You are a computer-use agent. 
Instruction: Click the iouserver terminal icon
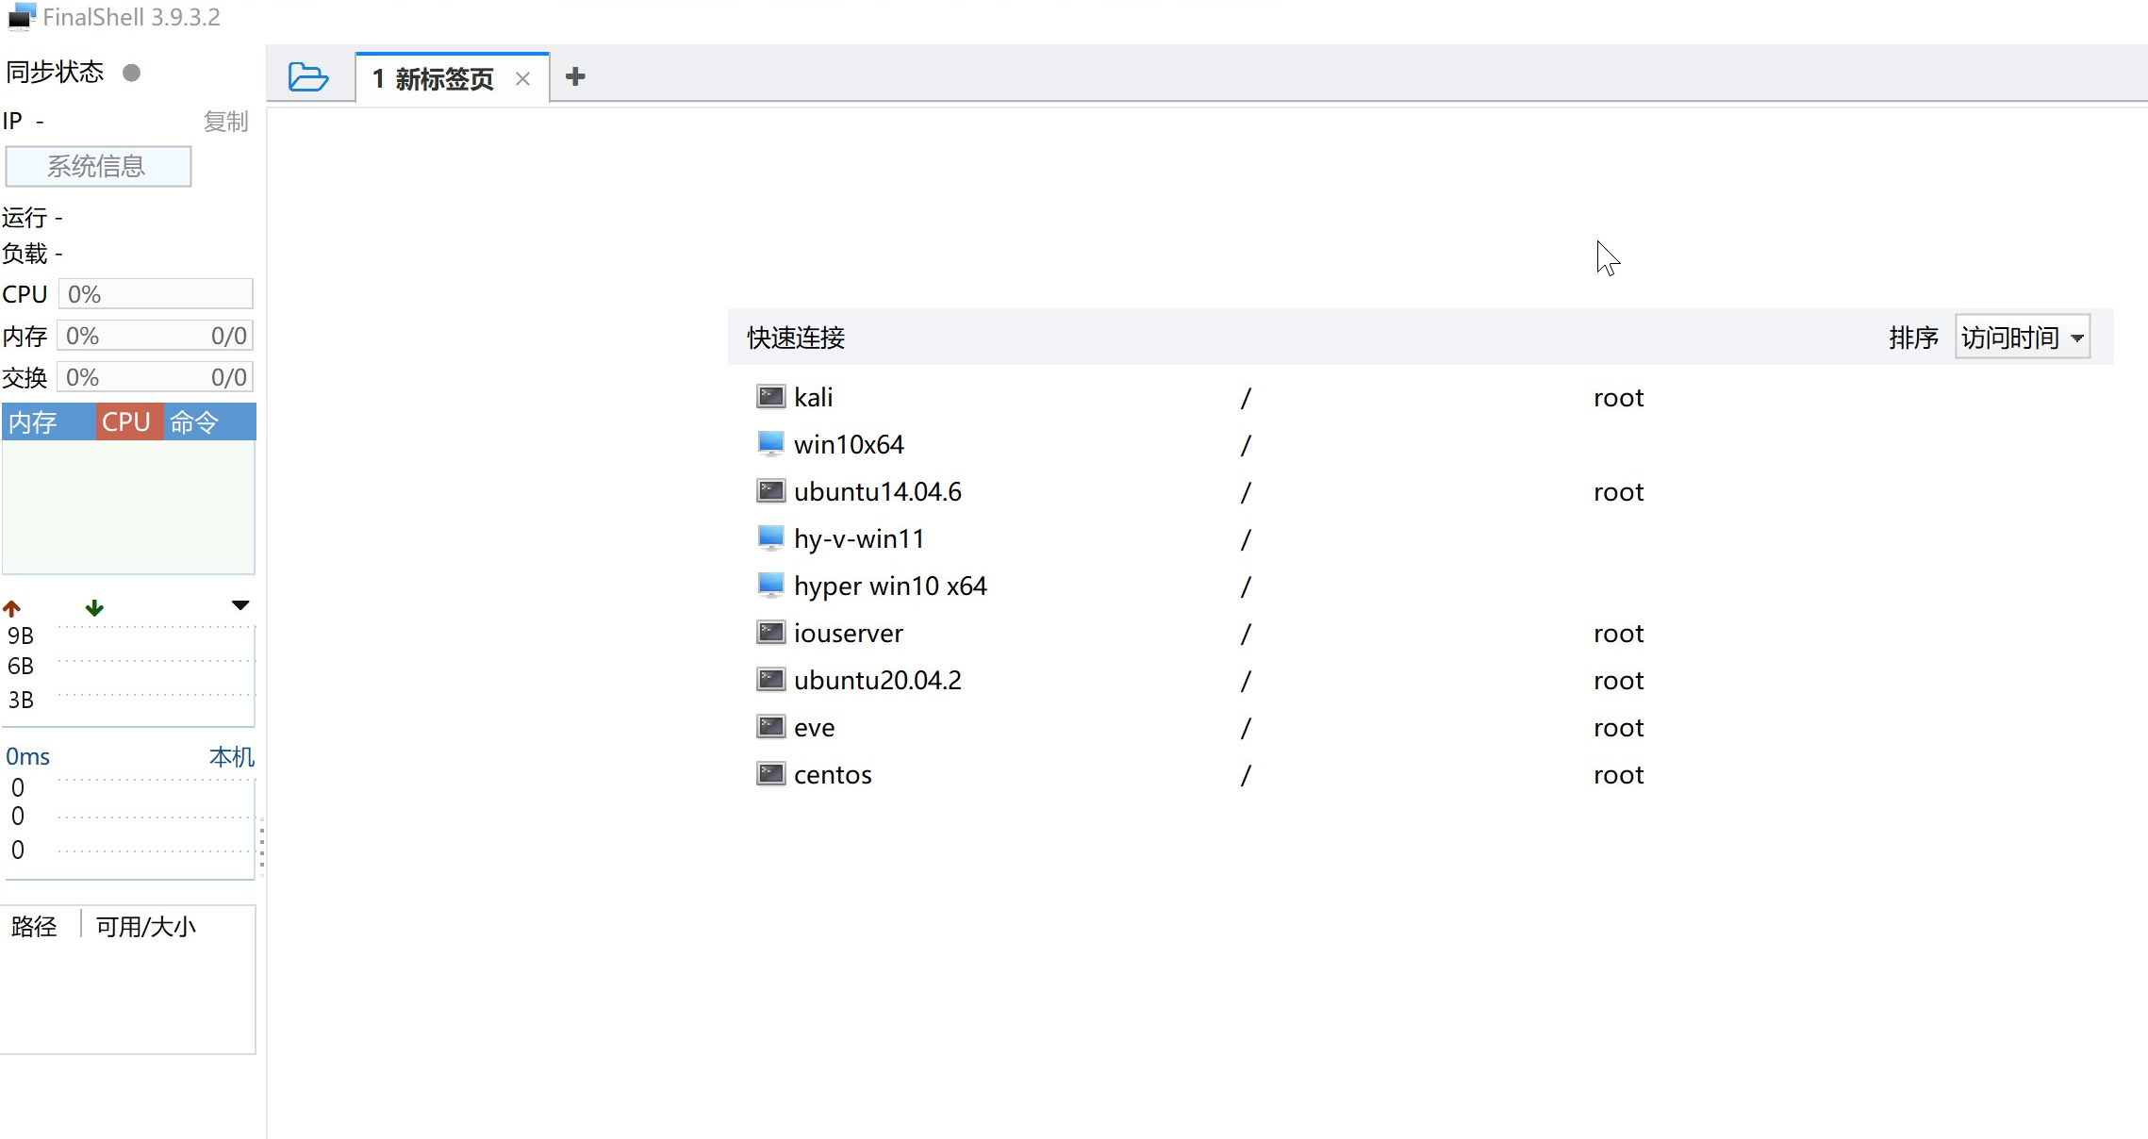(x=771, y=633)
